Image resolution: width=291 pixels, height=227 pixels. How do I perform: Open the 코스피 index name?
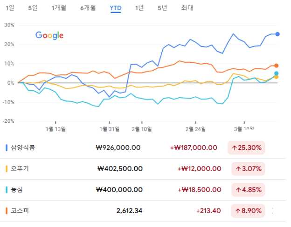coord(20,211)
